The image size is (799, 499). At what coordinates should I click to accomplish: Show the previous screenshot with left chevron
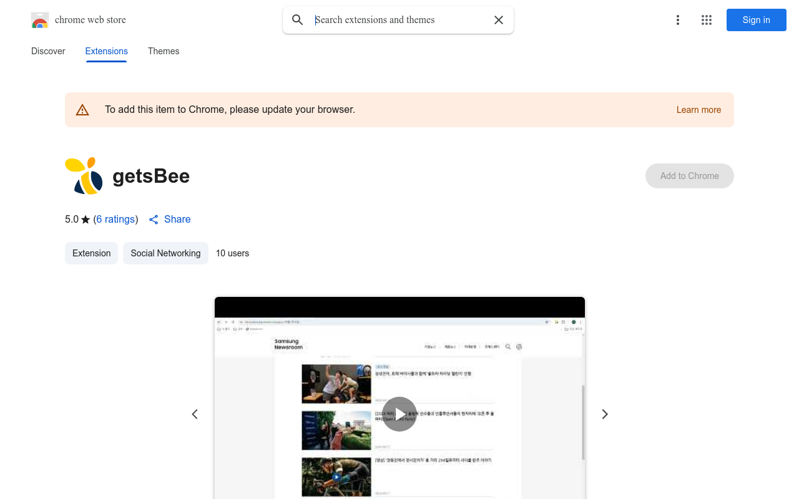point(195,414)
